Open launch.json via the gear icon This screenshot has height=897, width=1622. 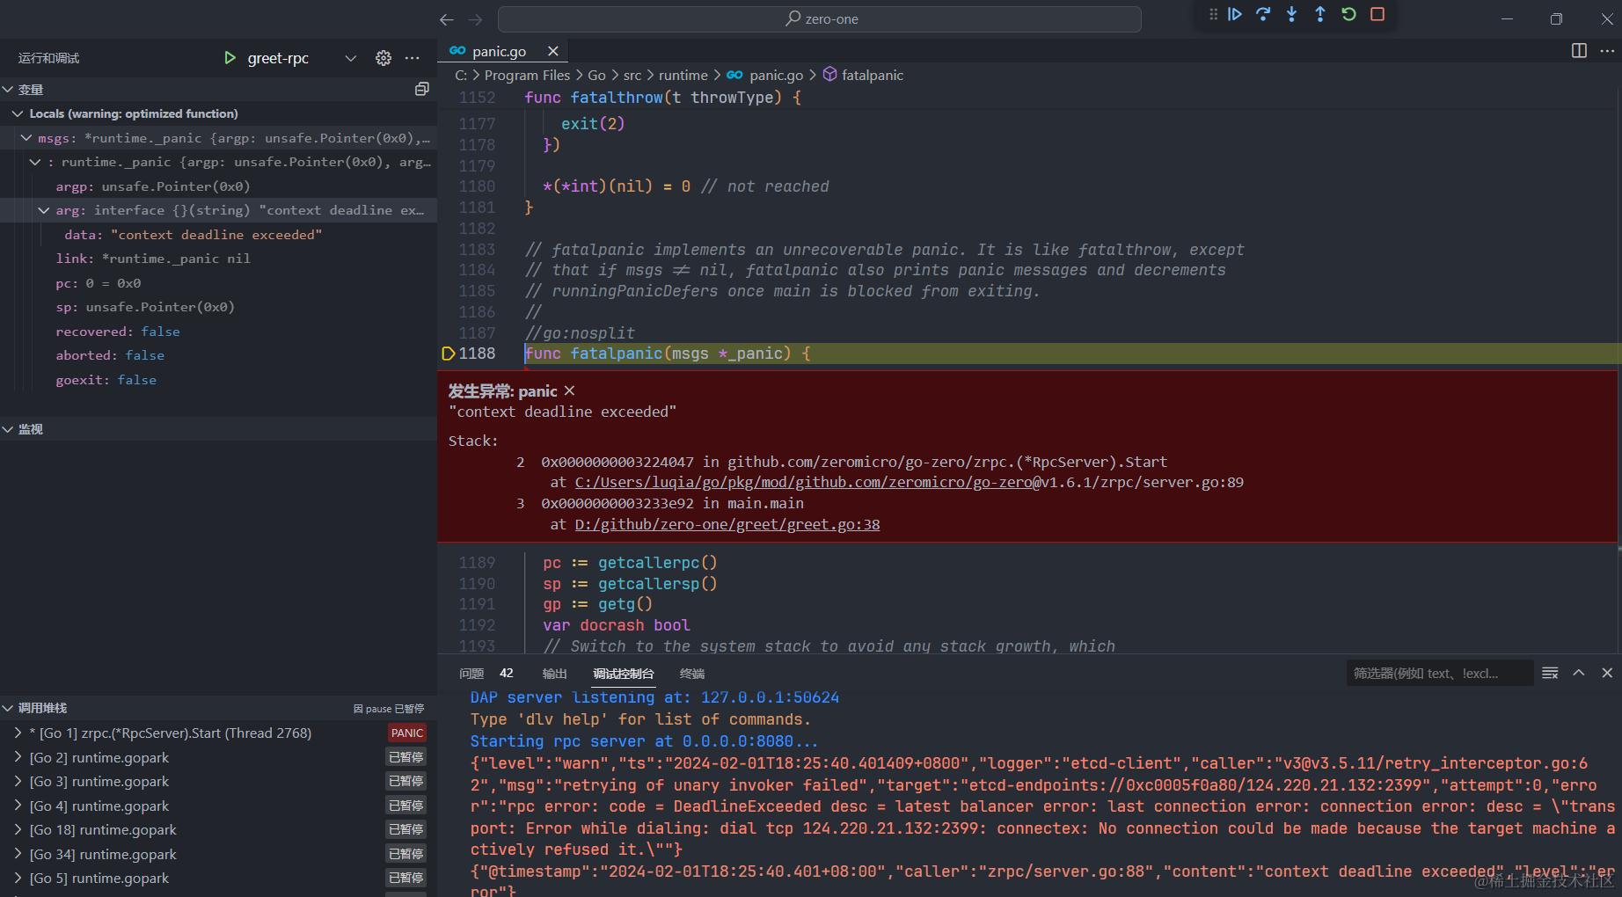tap(384, 58)
